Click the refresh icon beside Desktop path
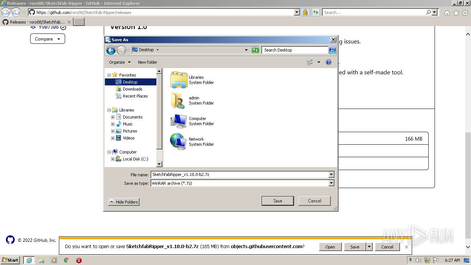This screenshot has width=471, height=265. click(255, 50)
